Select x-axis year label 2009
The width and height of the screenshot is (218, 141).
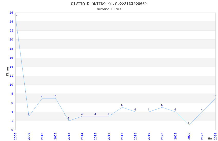pyautogui.click(x=29, y=136)
